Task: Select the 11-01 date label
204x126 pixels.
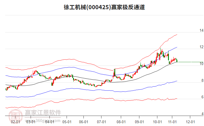Action: 172,122
